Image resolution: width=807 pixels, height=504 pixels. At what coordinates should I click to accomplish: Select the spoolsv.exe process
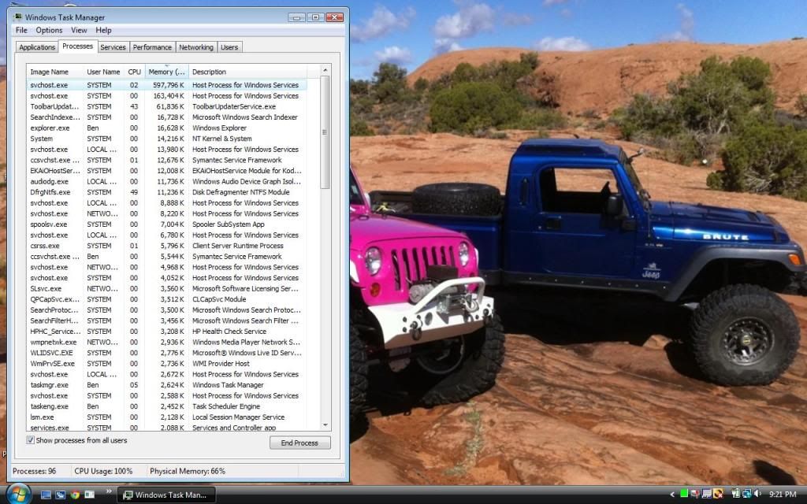[x=167, y=224]
